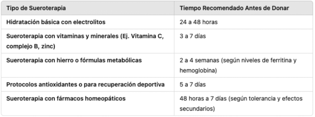The height and width of the screenshot is (117, 315).
Task: Click the 'Tipo de Sueroterapia' column header
Action: [36, 8]
